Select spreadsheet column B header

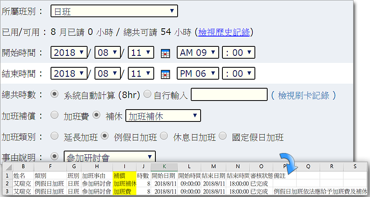[23, 167]
